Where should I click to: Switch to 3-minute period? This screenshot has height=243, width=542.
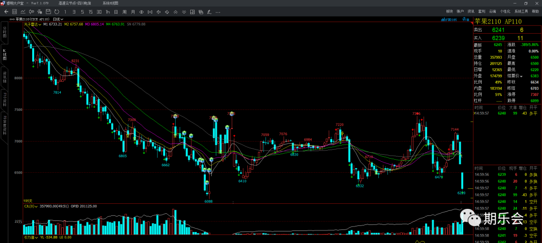(74, 12)
